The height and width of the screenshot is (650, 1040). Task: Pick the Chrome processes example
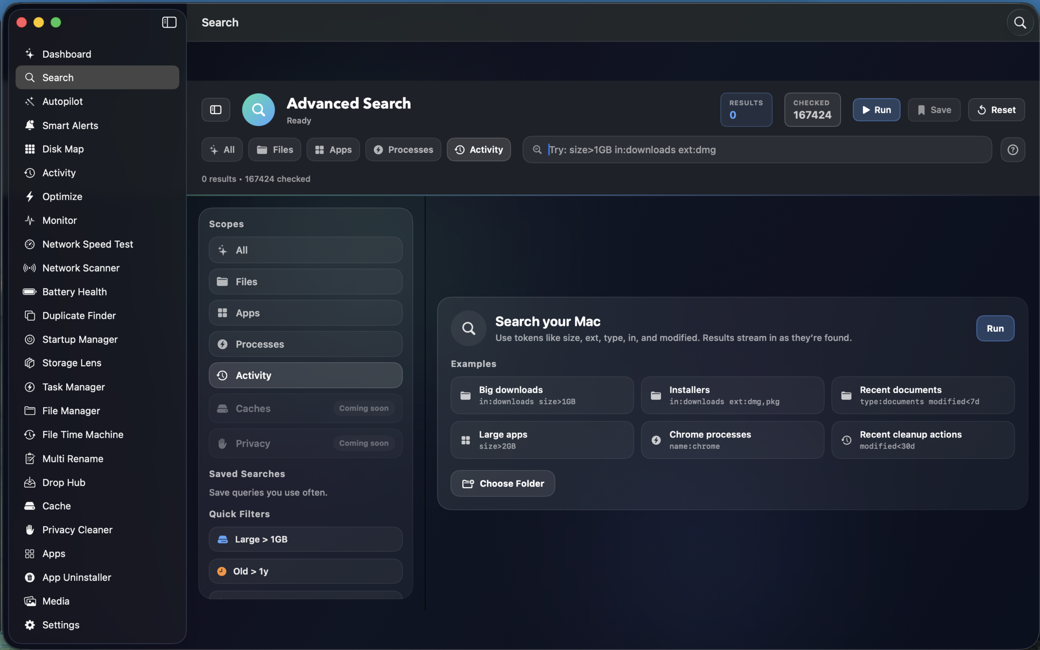click(732, 440)
